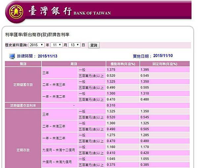Open the month dropdown showing 11
This screenshot has height=168, width=198.
(x=56, y=45)
